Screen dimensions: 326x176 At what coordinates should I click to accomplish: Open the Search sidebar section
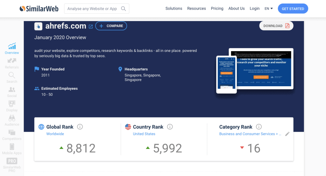pyautogui.click(x=12, y=78)
